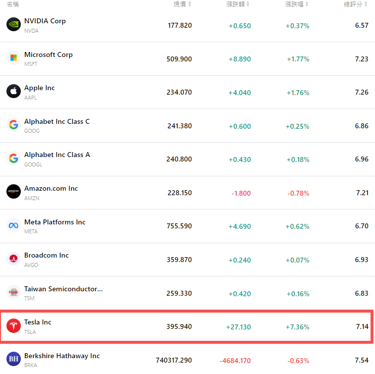Click the Broadcom Inc logo icon

coord(13,259)
